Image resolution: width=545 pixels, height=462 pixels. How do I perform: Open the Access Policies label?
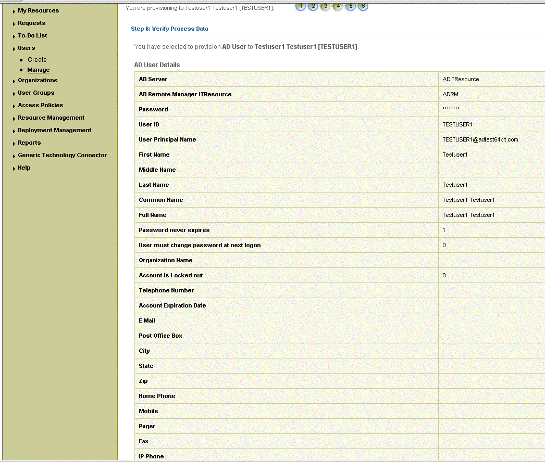(x=41, y=105)
